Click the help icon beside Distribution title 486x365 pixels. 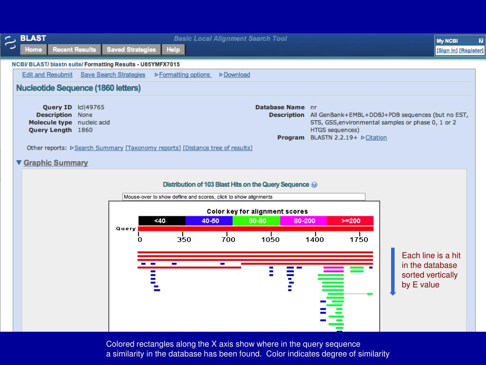[x=314, y=185]
